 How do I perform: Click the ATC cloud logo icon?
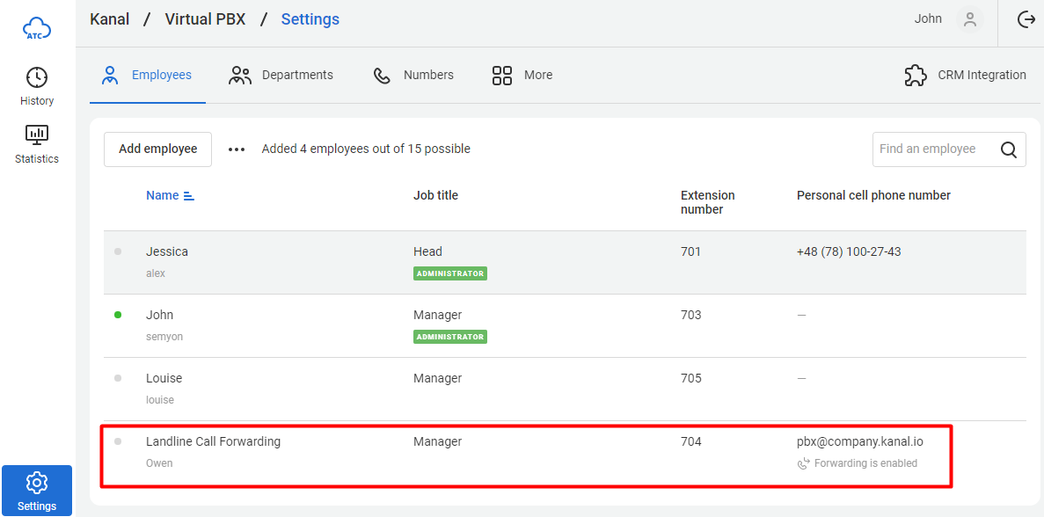pos(37,29)
